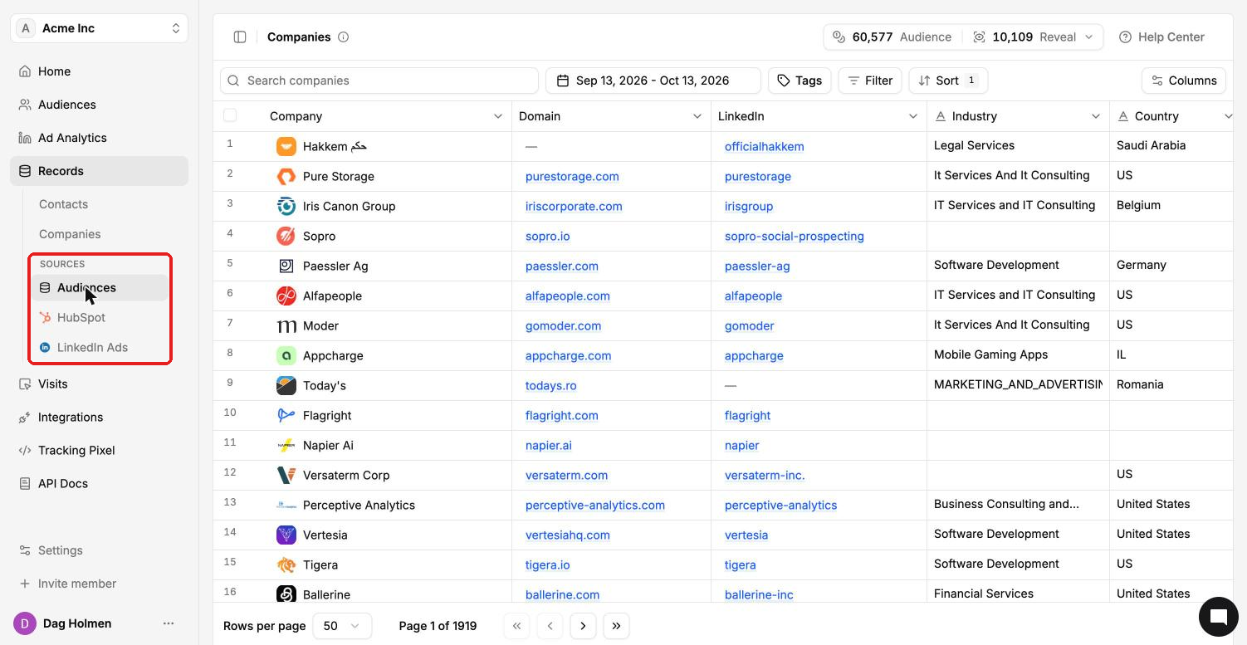
Task: Open the Filter options
Action: (870, 81)
